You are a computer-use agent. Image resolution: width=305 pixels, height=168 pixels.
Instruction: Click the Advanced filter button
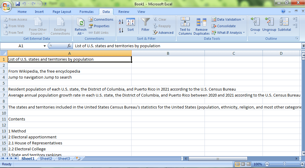(163, 33)
